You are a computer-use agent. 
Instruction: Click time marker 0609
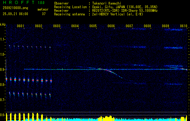click(166, 26)
